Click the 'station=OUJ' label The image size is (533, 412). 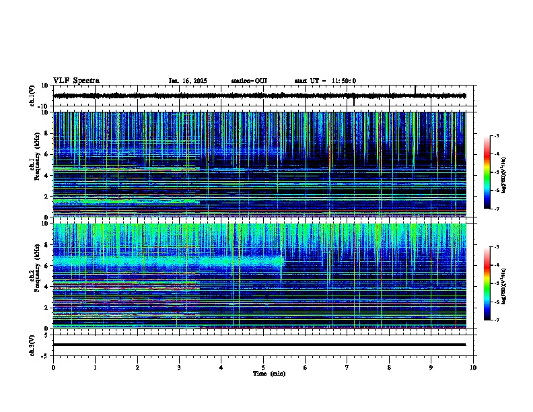pos(249,81)
